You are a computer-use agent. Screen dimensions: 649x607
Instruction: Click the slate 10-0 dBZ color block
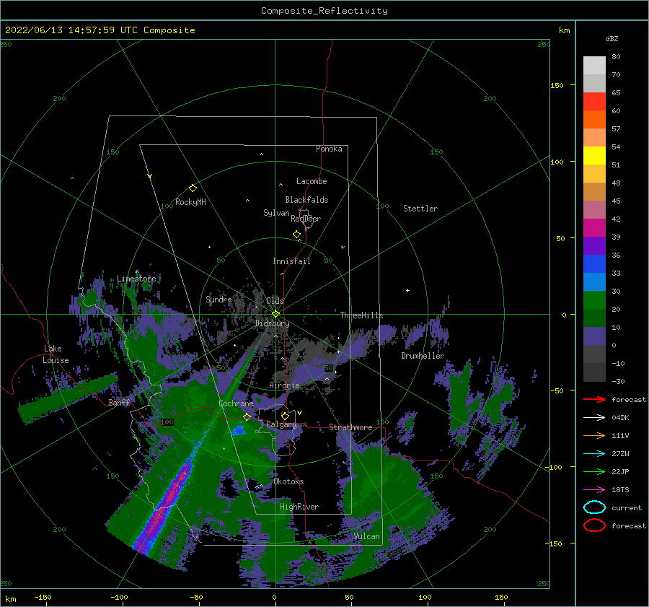(594, 336)
